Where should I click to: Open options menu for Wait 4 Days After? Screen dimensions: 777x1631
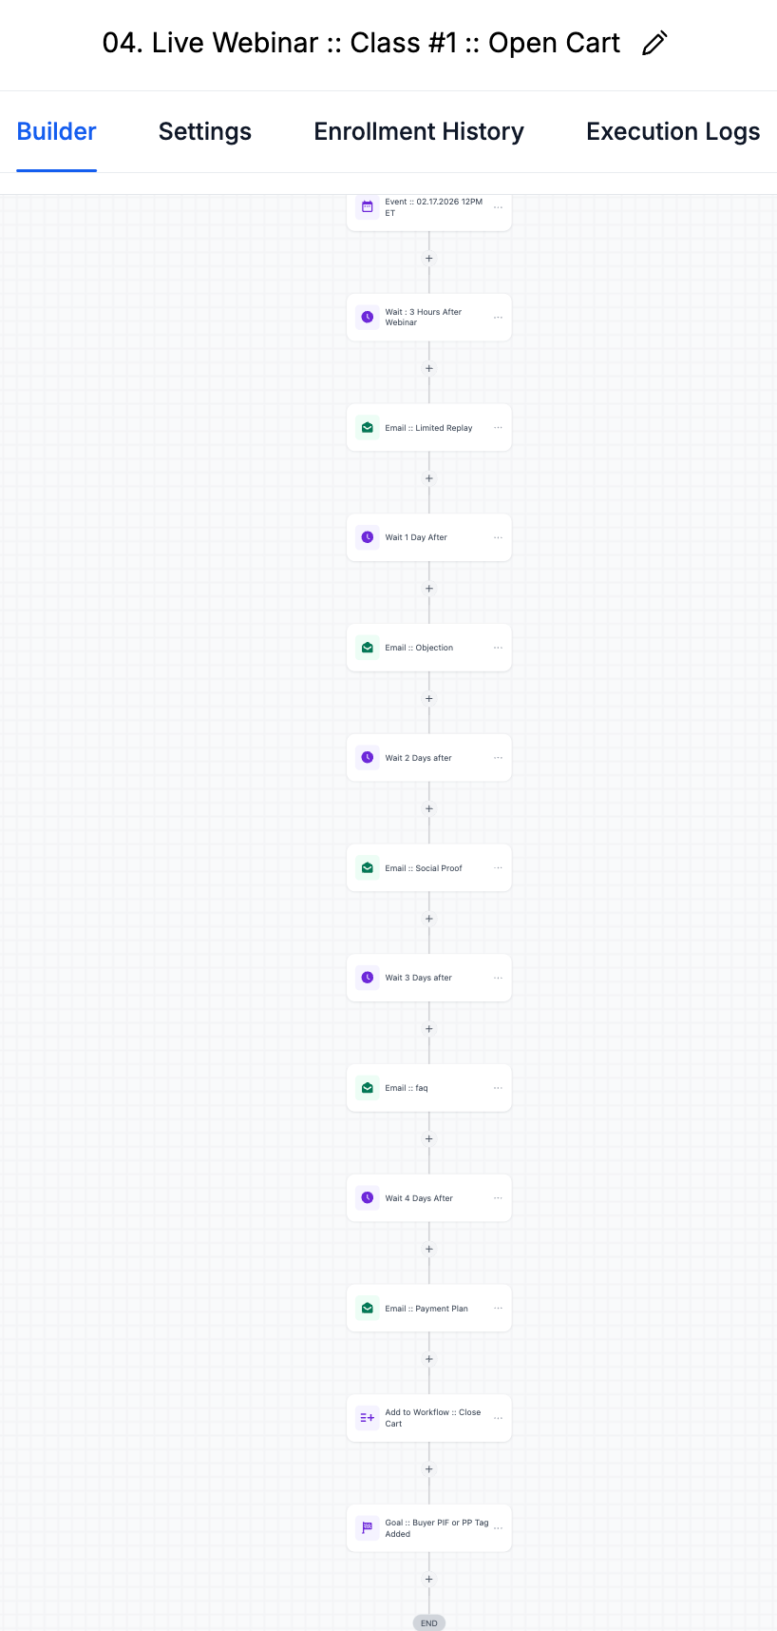(x=498, y=1198)
